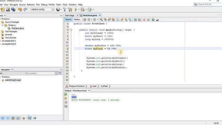
Task: Click Next Bookmark icon
Action: (x=126, y=19)
